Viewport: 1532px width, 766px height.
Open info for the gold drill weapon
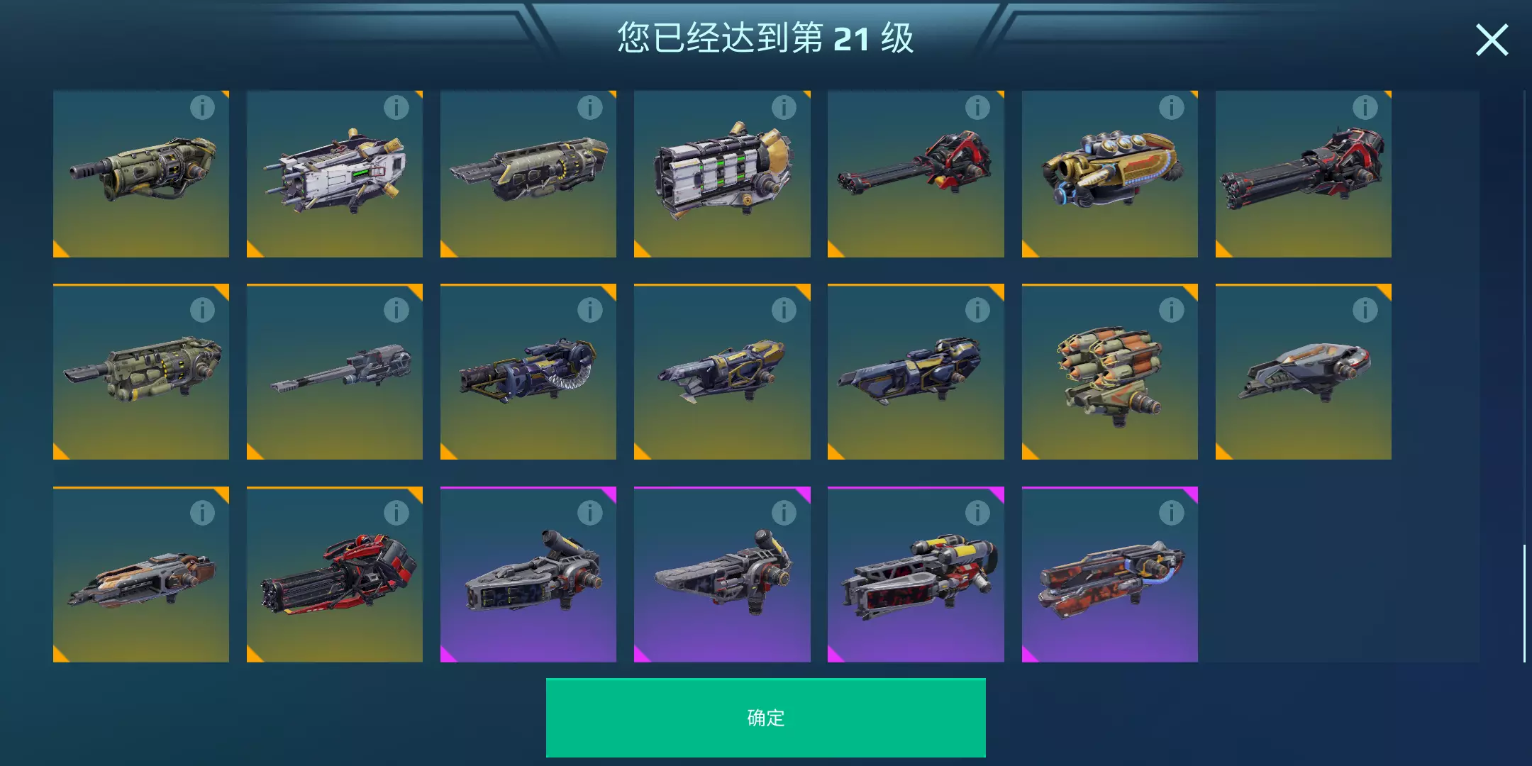(x=1172, y=107)
